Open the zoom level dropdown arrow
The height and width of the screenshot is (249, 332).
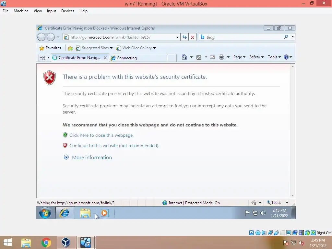click(x=287, y=203)
